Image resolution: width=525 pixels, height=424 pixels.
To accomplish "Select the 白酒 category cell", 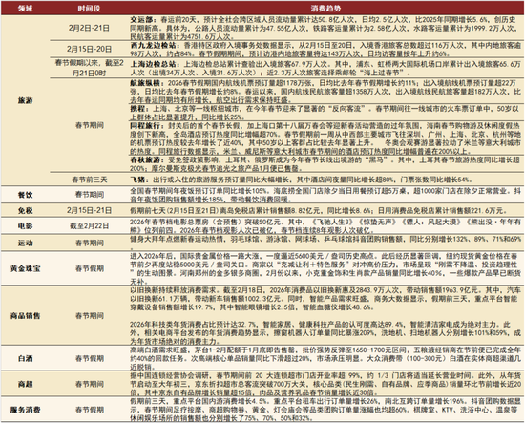I will (x=25, y=358).
